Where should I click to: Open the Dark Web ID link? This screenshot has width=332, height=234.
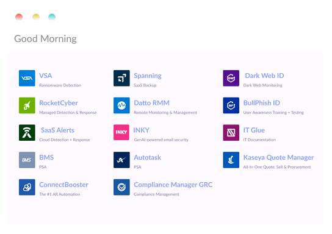[264, 76]
